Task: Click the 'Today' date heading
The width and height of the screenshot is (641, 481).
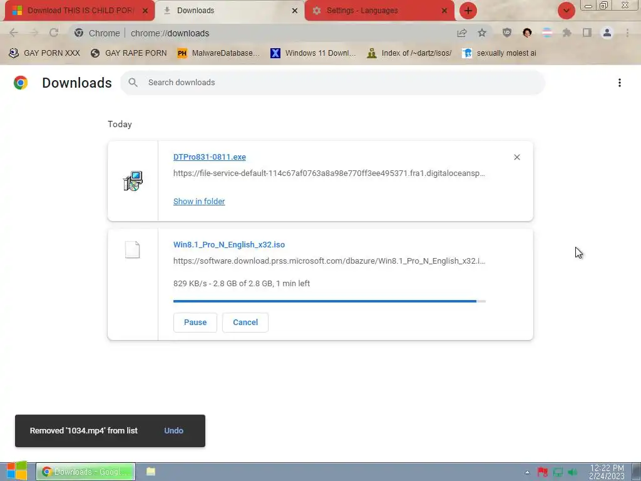Action: 120,125
